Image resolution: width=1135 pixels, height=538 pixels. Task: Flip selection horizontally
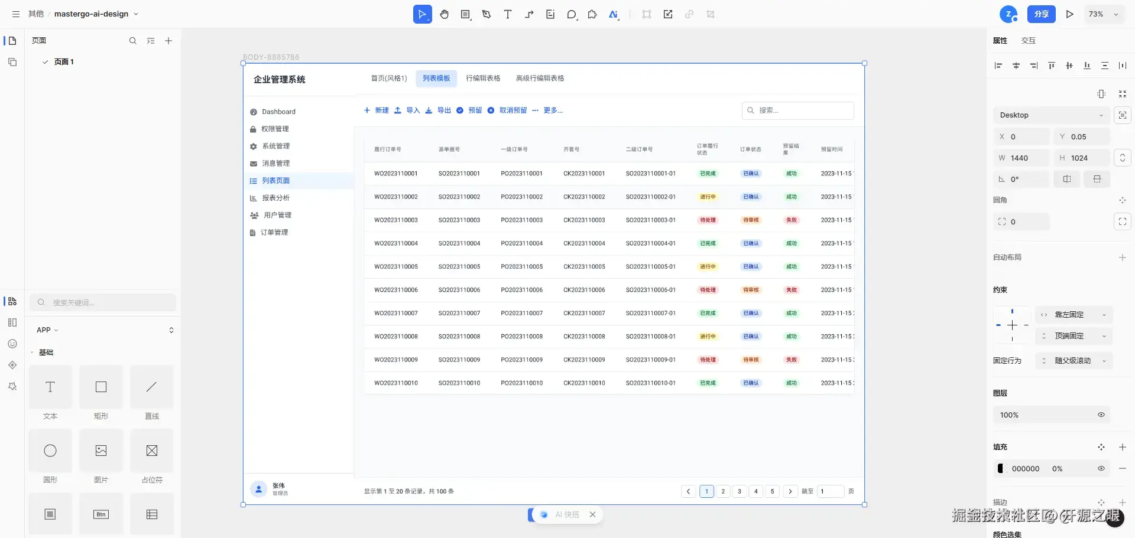1067,179
